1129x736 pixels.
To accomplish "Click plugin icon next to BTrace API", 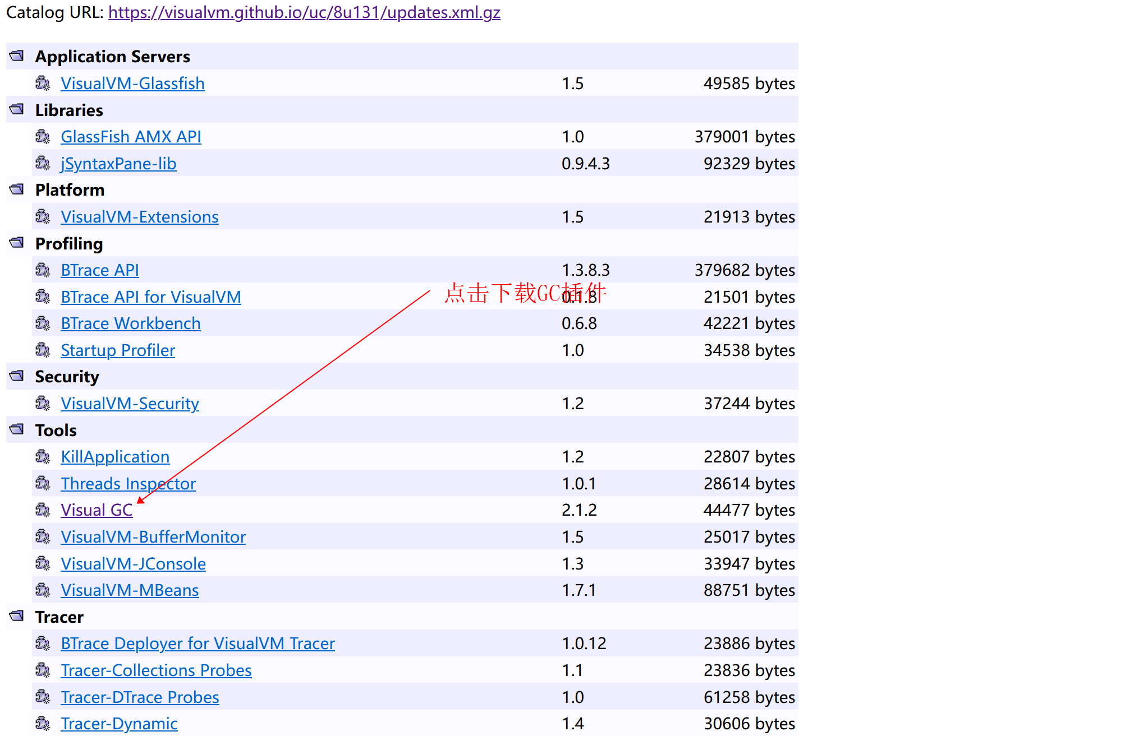I will tap(43, 270).
